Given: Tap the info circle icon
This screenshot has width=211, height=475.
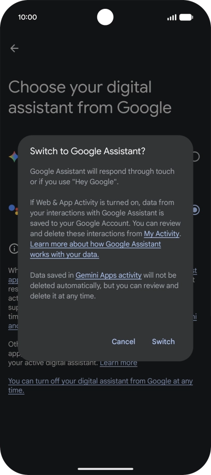Looking at the screenshot, I should [x=13, y=249].
